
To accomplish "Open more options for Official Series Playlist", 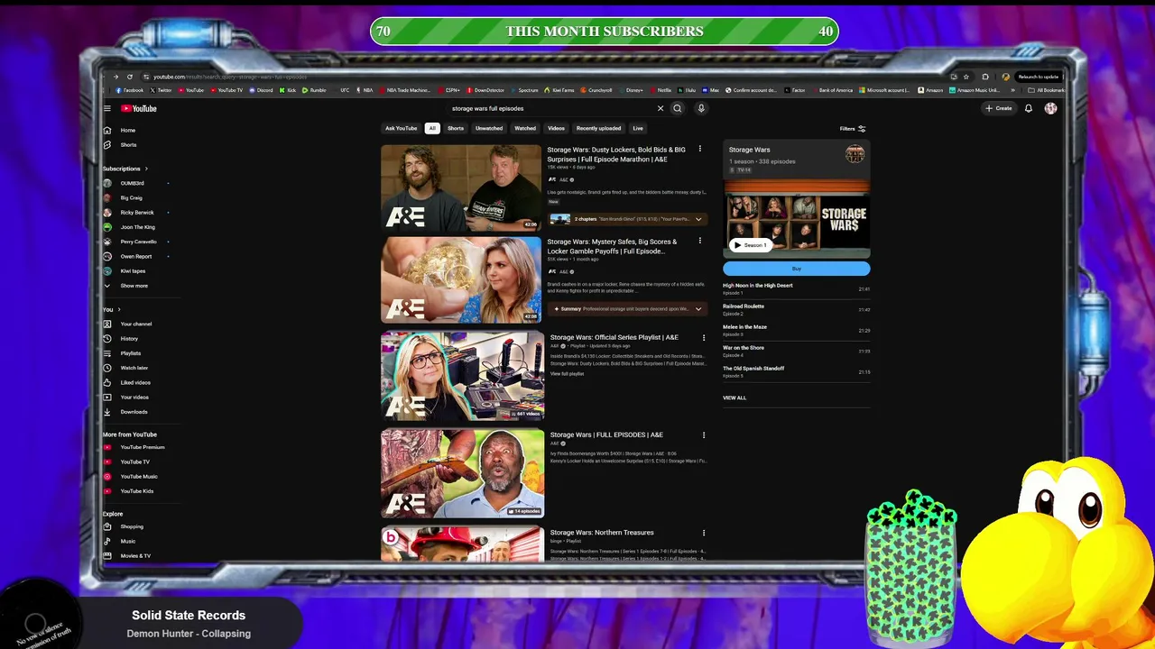I will tap(704, 337).
